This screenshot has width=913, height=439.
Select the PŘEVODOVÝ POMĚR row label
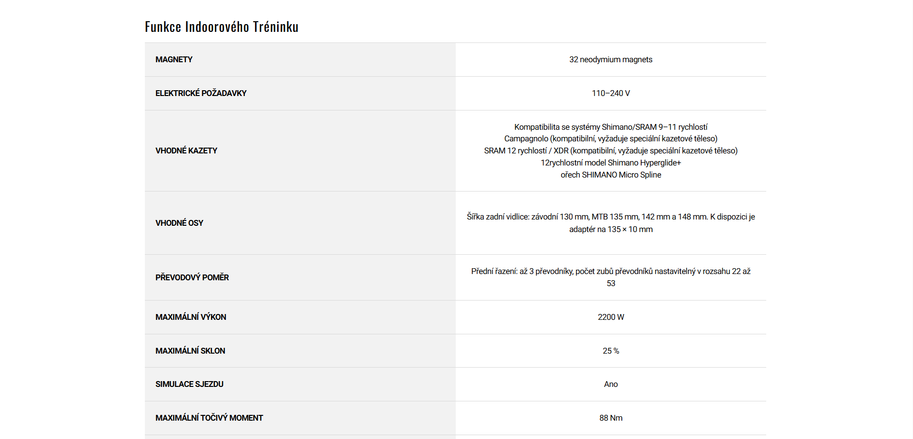point(192,277)
